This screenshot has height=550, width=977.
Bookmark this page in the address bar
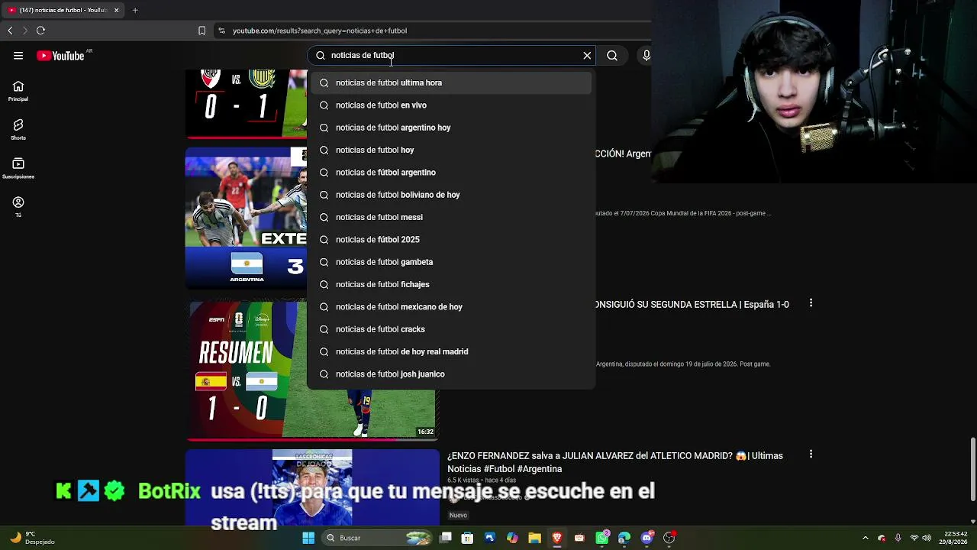point(202,31)
